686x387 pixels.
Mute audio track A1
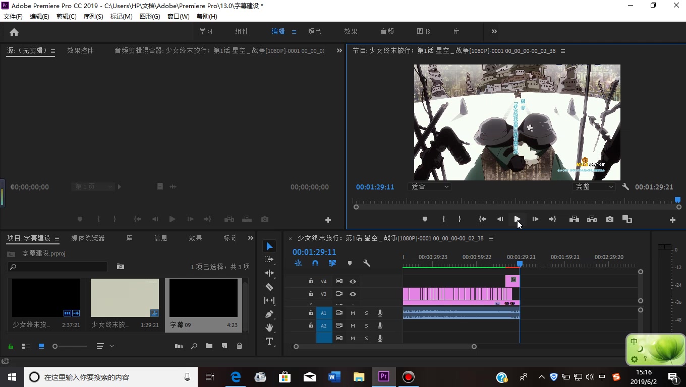(x=353, y=313)
